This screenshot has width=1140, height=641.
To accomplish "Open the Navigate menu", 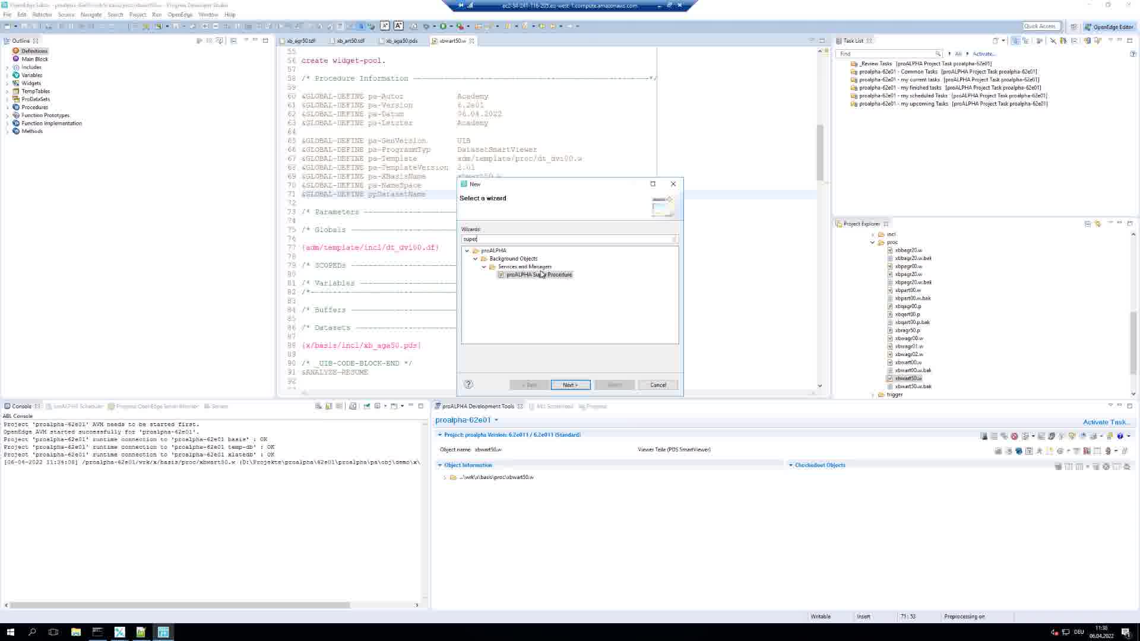I will 91,14.
